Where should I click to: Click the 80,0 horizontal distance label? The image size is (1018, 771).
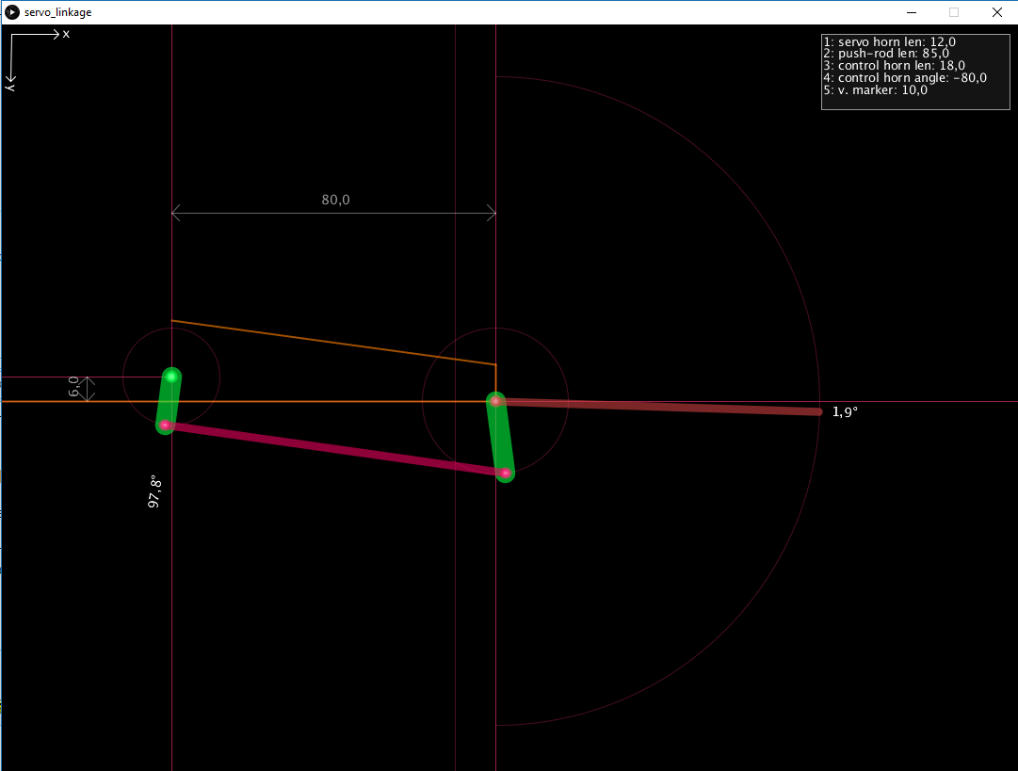coord(335,200)
